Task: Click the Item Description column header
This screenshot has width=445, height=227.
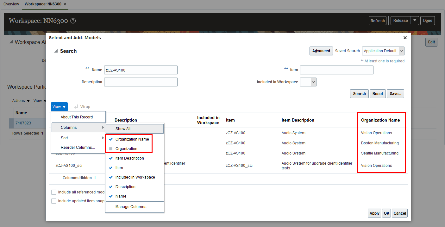Action: point(298,120)
